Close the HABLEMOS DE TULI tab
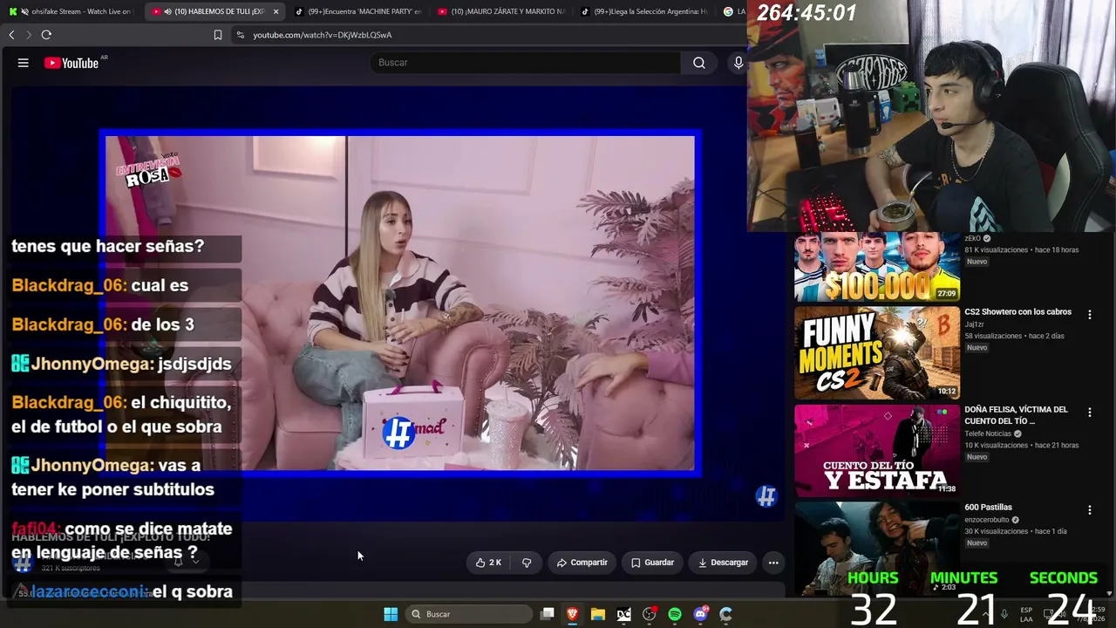This screenshot has height=628, width=1116. (x=276, y=11)
